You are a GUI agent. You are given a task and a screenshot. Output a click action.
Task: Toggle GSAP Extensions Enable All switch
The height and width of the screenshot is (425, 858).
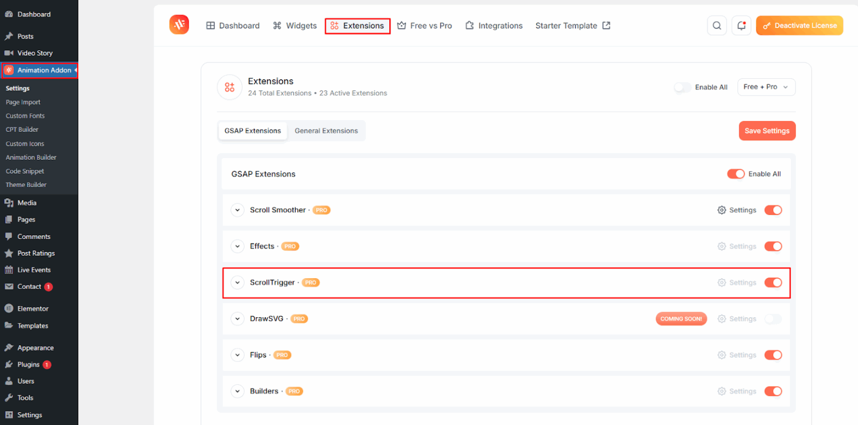[736, 174]
